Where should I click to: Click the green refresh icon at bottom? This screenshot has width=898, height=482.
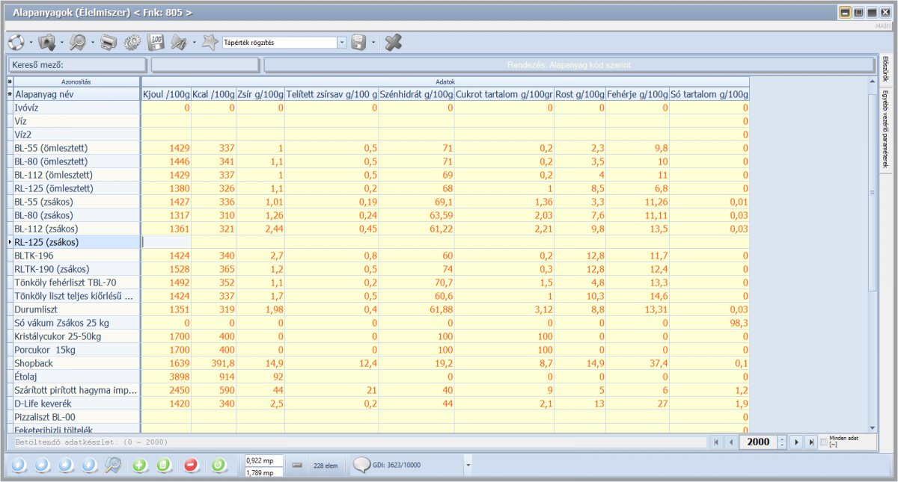[219, 465]
